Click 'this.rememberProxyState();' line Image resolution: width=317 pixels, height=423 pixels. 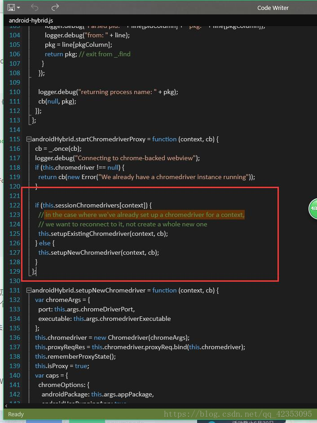click(75, 356)
